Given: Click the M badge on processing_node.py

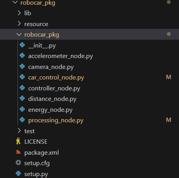Looking at the screenshot, I should coord(168,120).
